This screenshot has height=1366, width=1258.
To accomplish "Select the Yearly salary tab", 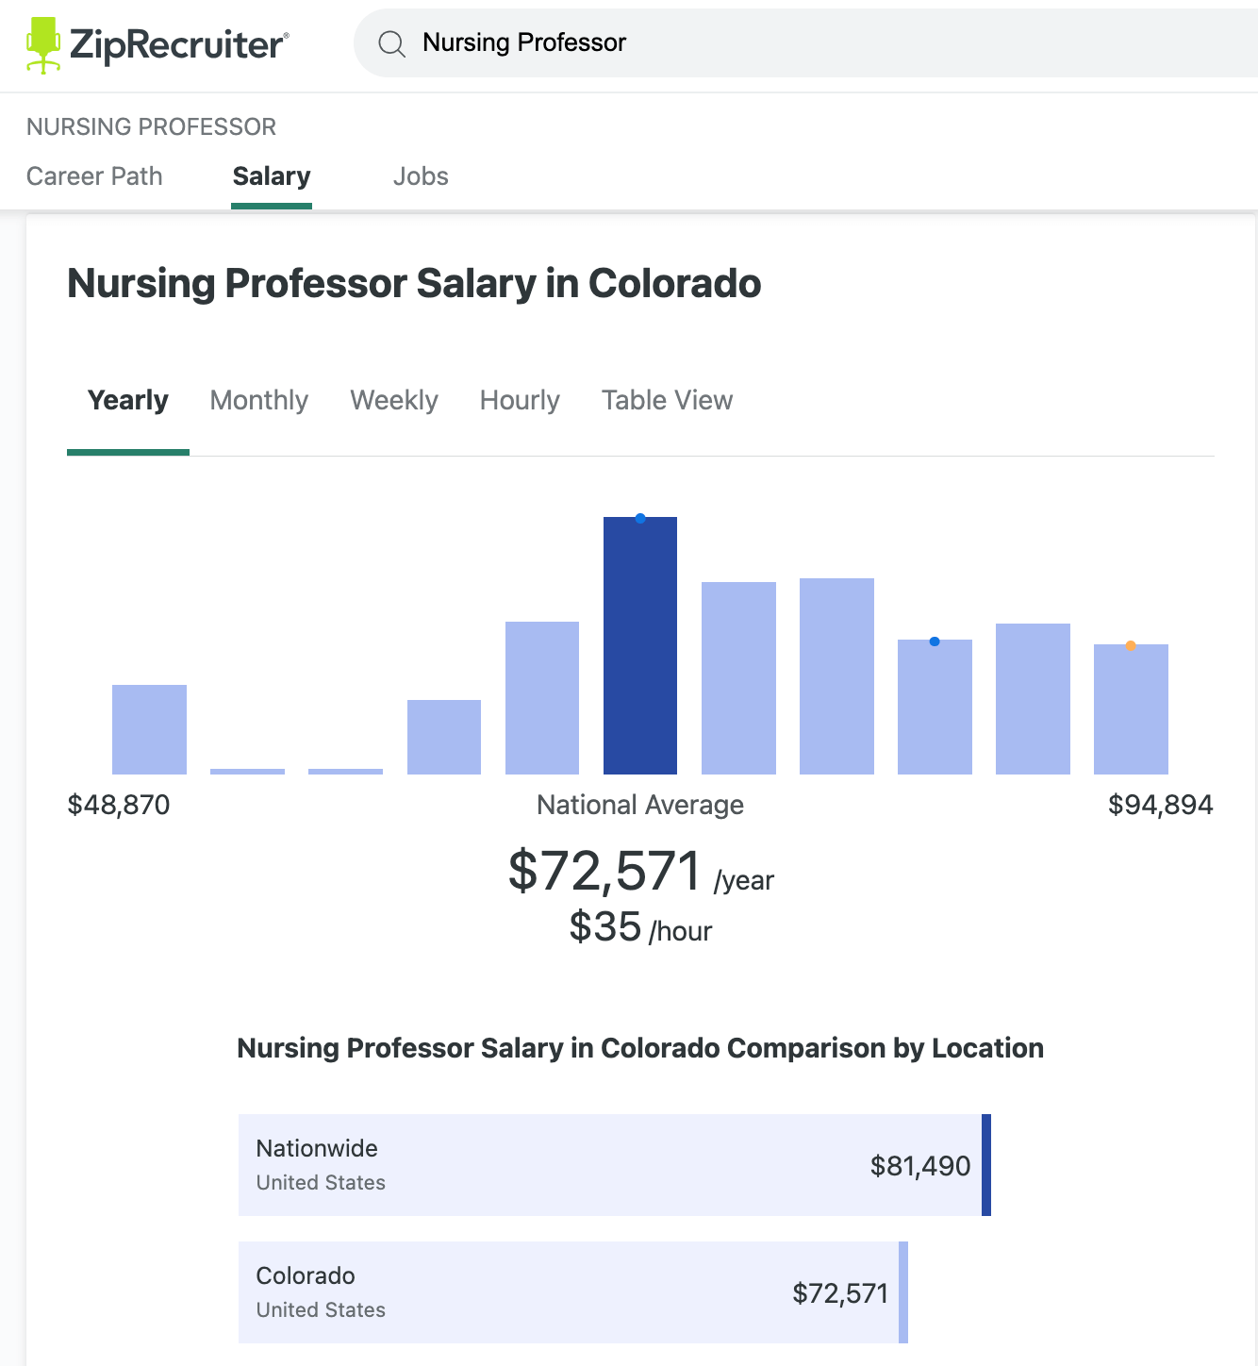I will pyautogui.click(x=128, y=400).
